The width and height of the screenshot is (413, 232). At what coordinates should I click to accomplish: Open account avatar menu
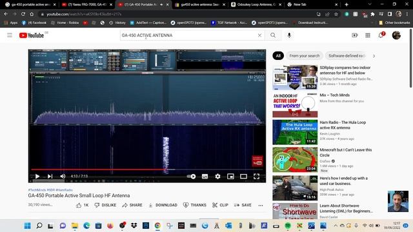[x=396, y=35]
